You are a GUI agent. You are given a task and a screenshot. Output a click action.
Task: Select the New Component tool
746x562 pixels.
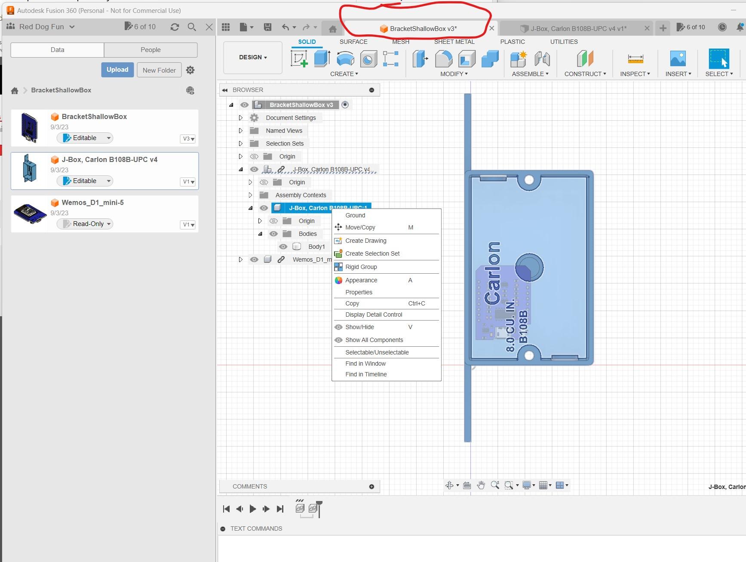click(x=519, y=58)
